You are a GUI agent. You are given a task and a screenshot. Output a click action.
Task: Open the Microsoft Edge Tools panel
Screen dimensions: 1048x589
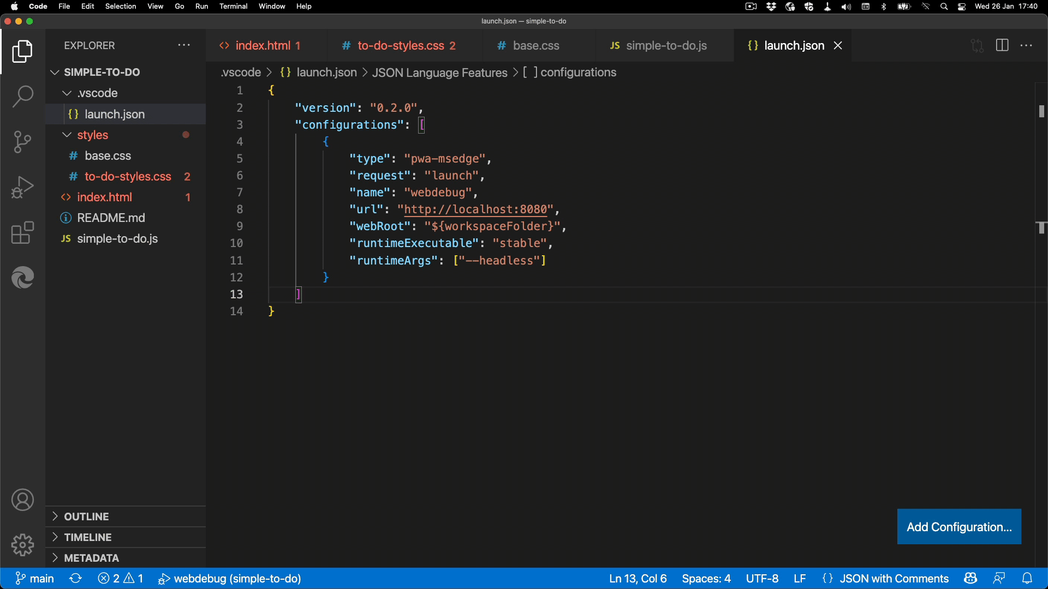point(22,278)
